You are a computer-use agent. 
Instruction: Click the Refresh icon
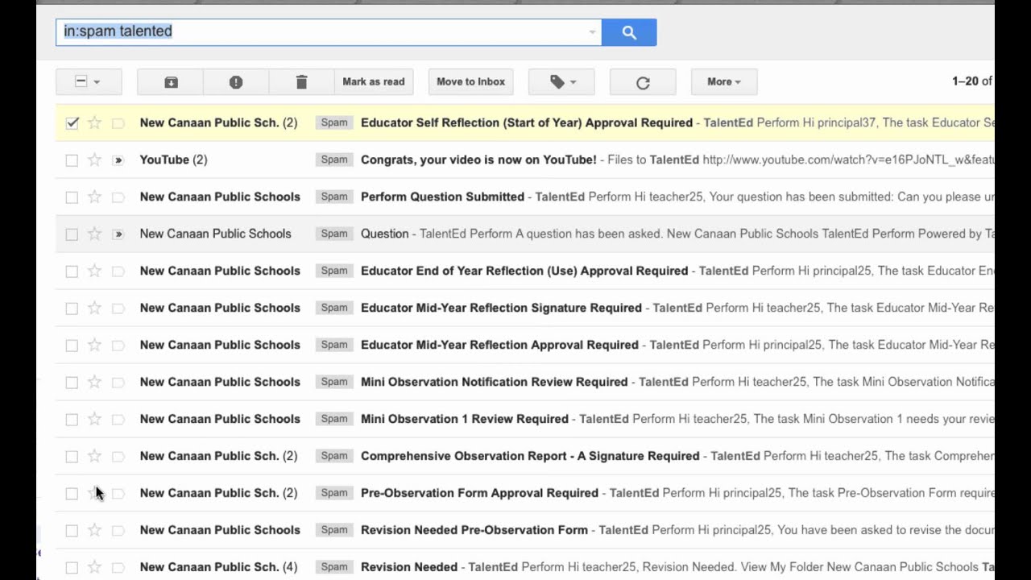tap(643, 81)
